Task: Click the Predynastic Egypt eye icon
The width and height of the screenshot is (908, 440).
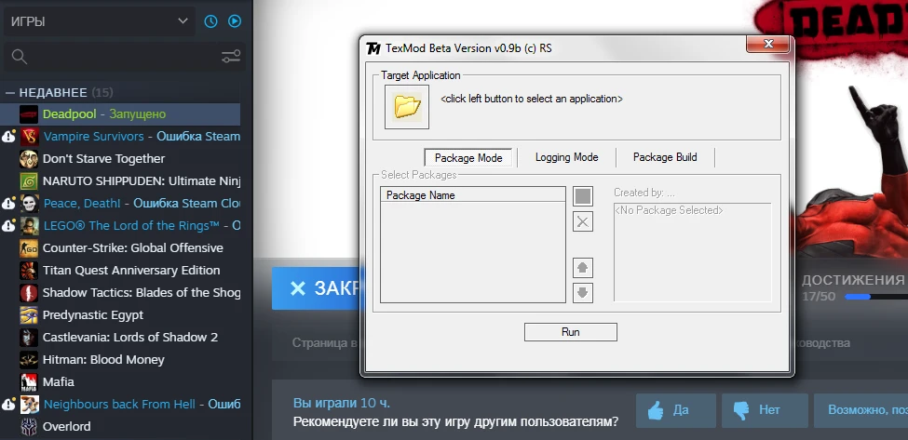Action: tap(29, 315)
